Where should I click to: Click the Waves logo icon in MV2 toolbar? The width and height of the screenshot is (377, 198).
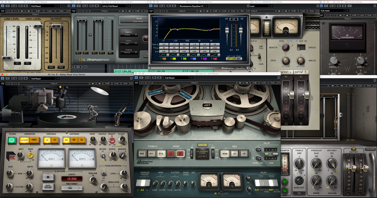tap(3, 11)
